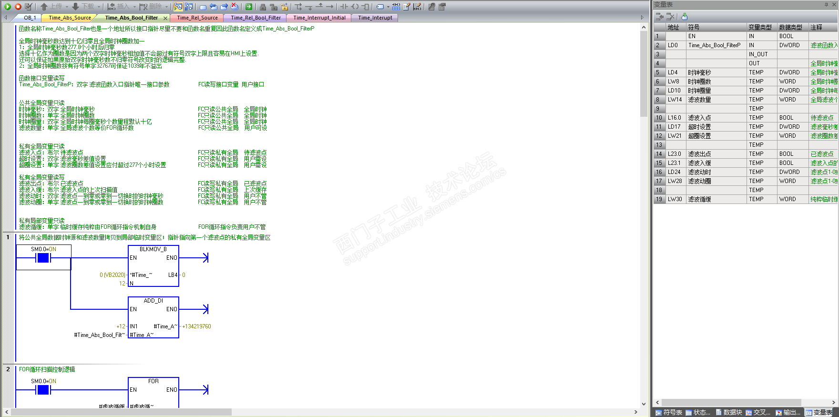The height and width of the screenshot is (417, 839).
Task: Select the BLKMOV_B instruction box
Action: pos(153,266)
